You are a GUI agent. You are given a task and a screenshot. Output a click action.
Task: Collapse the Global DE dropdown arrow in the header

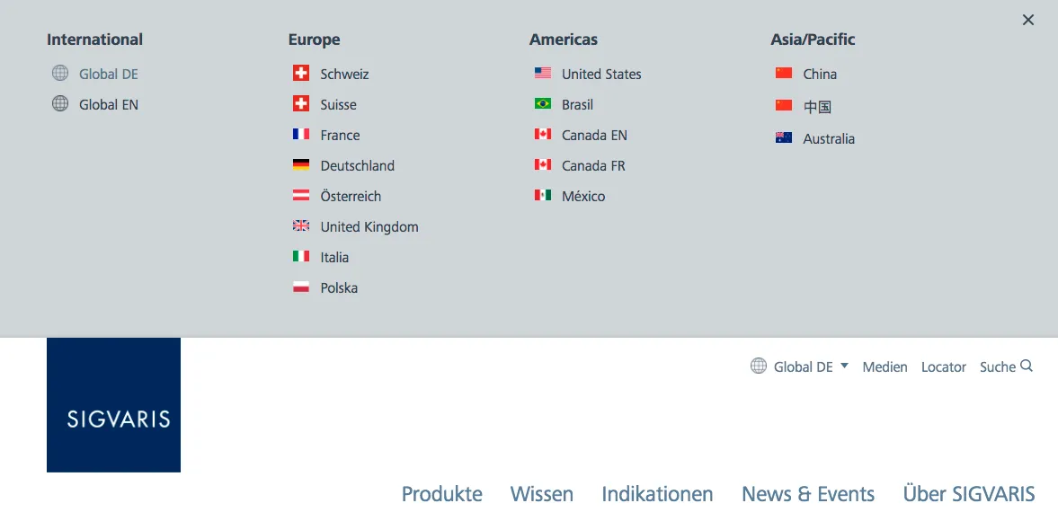pyautogui.click(x=845, y=366)
